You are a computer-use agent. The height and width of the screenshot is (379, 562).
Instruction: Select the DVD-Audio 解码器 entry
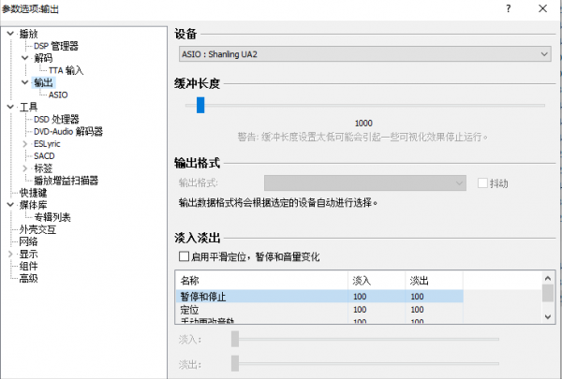pyautogui.click(x=67, y=131)
